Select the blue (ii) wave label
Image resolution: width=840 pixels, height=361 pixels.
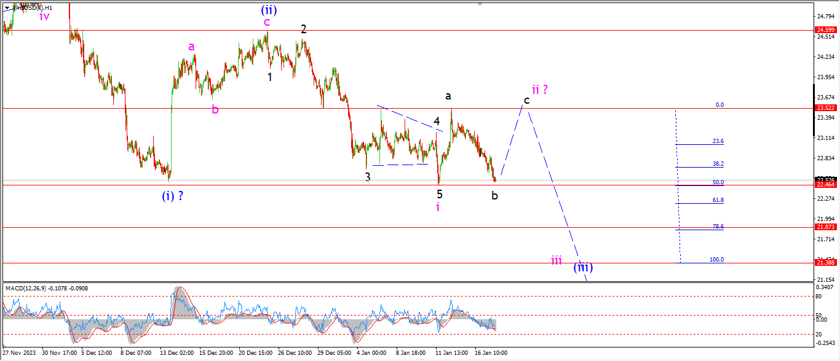coord(267,9)
